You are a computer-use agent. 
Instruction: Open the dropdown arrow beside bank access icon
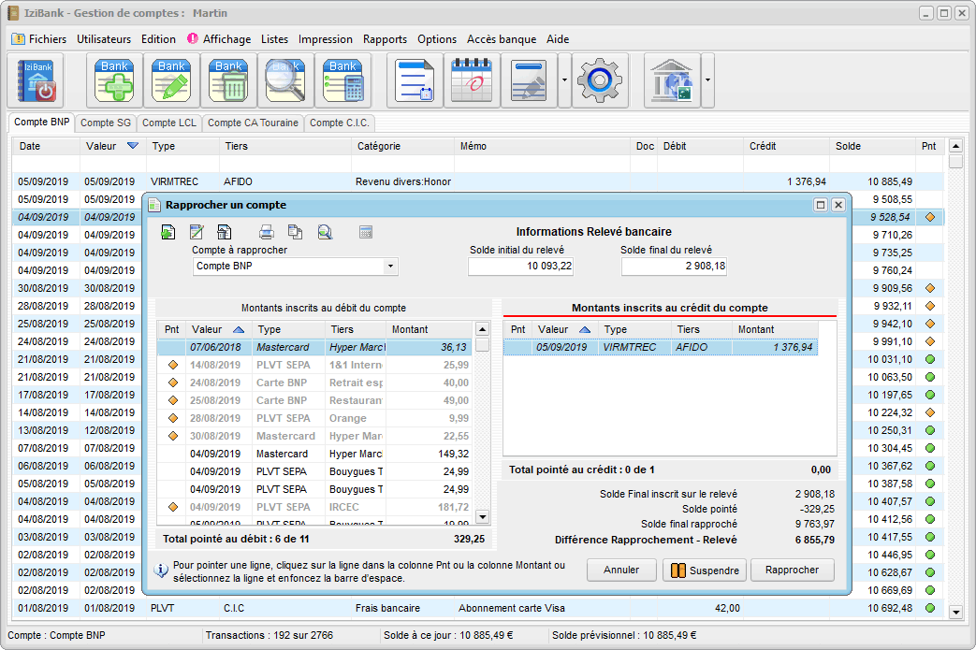click(x=707, y=80)
